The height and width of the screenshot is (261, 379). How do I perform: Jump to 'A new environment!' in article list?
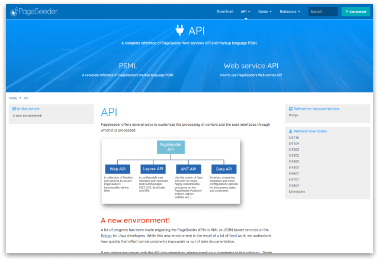tap(26, 116)
